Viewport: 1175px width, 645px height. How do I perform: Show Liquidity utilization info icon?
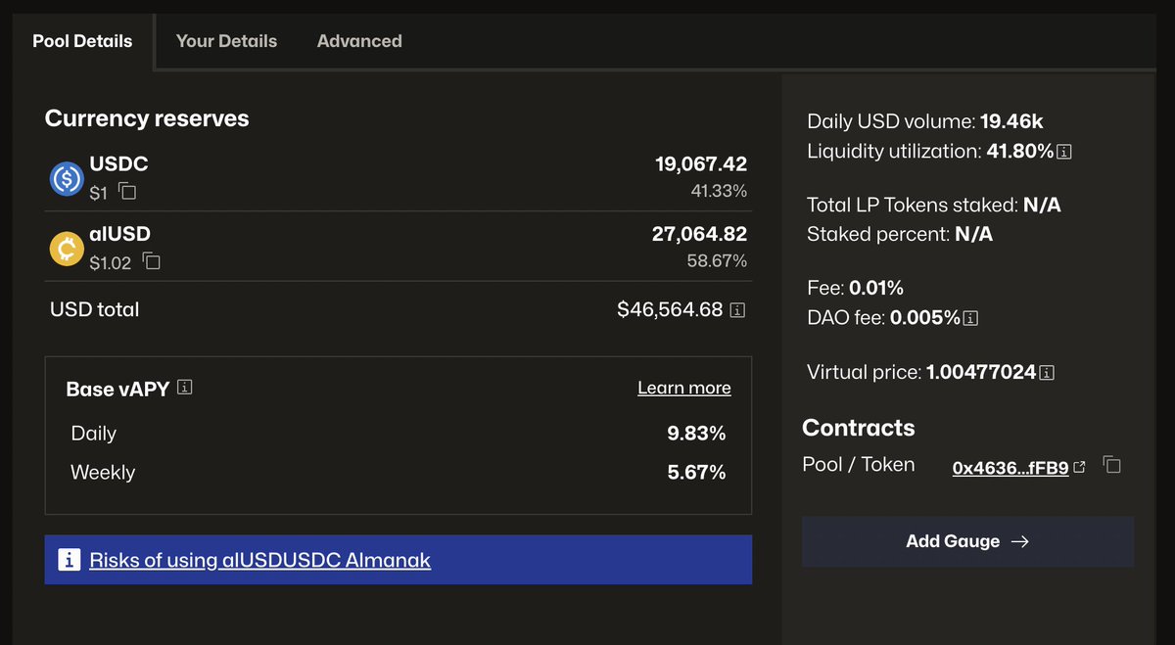click(x=1064, y=152)
